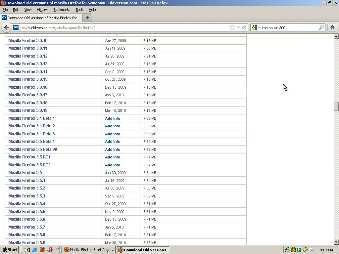Open the Mozilla Firefox 3.5 RC2 link
Image resolution: width=339 pixels, height=254 pixels.
coord(29,165)
